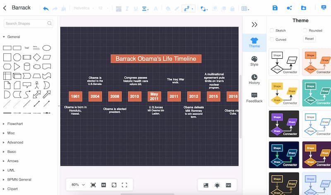Image resolution: width=331 pixels, height=195 pixels.
Task: Open the export folder icon
Action: [x=303, y=8]
